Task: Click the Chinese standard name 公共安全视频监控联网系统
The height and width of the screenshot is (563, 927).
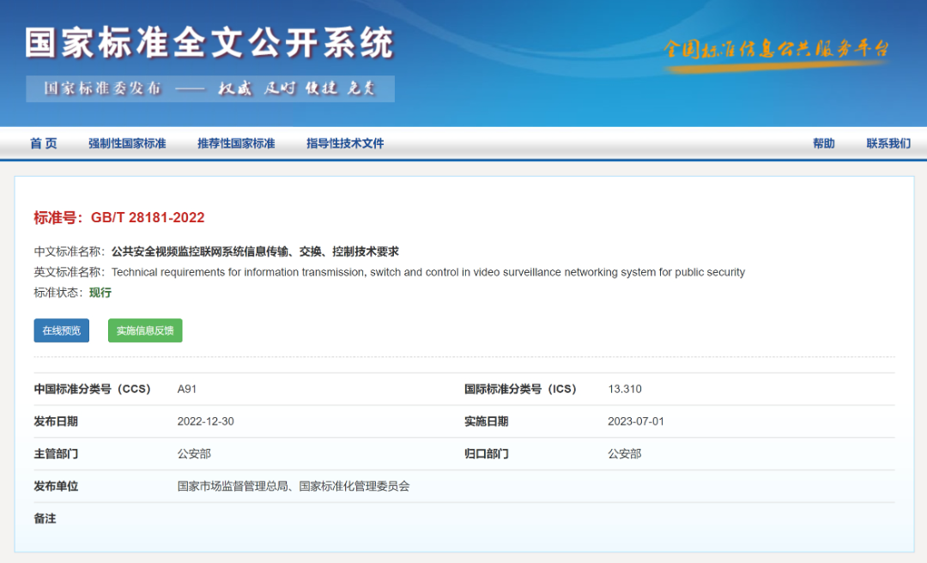Action: pos(255,251)
